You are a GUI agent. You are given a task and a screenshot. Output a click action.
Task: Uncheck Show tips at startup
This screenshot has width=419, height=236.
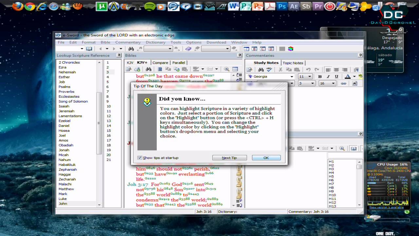pyautogui.click(x=140, y=158)
